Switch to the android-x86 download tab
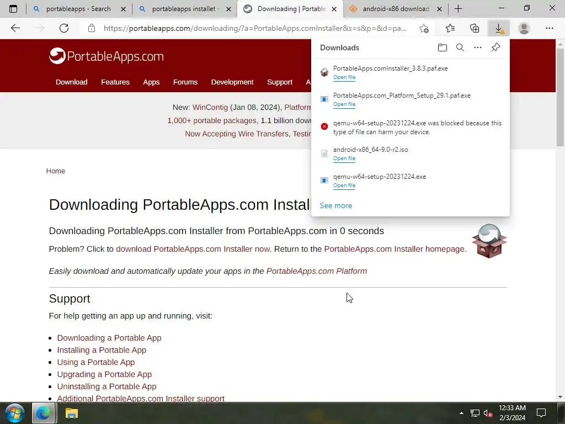 396,9
